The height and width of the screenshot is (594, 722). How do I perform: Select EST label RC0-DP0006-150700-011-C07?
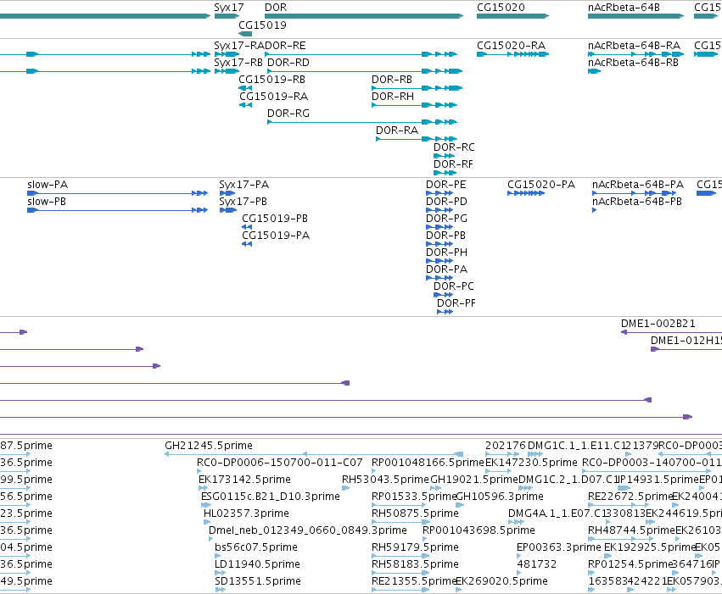coord(279,463)
